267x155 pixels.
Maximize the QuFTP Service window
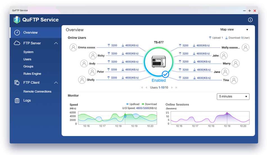[250, 11]
